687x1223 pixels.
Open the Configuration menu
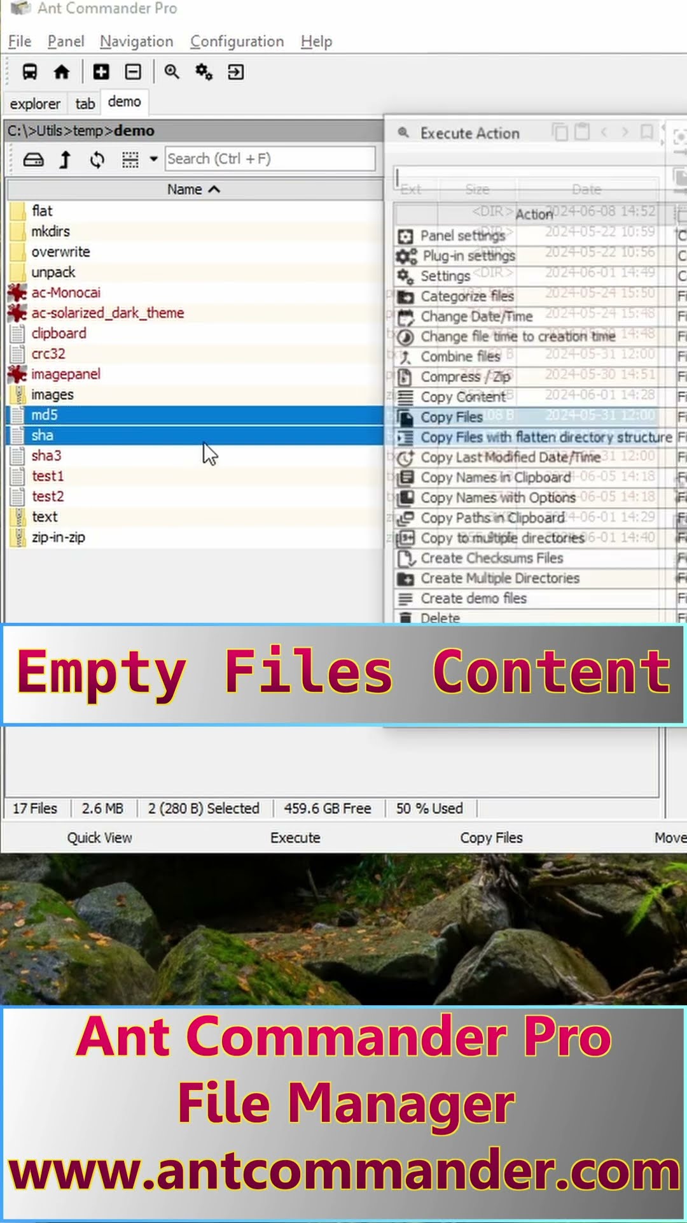[x=237, y=41]
